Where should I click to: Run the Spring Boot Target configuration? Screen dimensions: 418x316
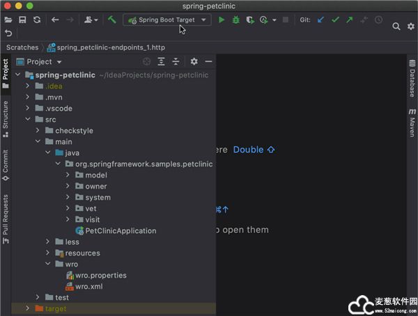(x=222, y=20)
